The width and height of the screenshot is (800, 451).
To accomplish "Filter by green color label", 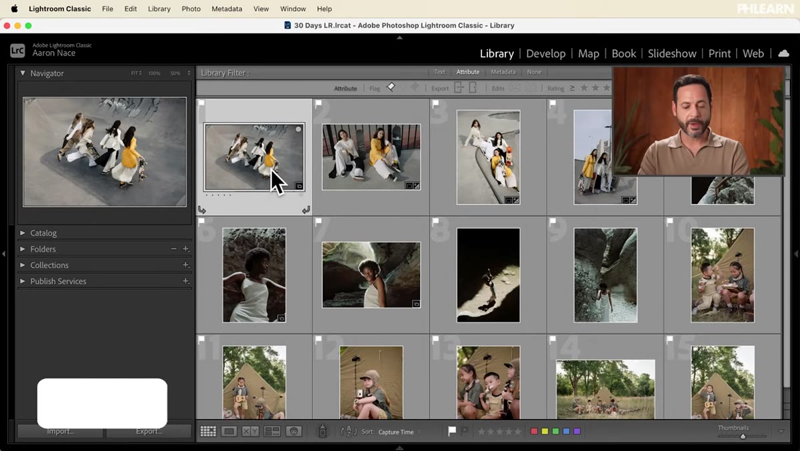I will point(555,432).
